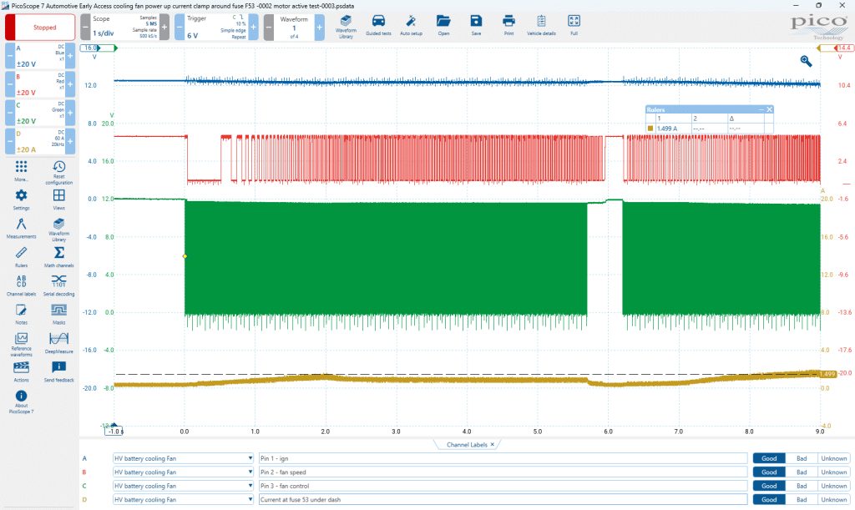Select Good for channel D
This screenshot has width=855, height=510.
pyautogui.click(x=769, y=499)
